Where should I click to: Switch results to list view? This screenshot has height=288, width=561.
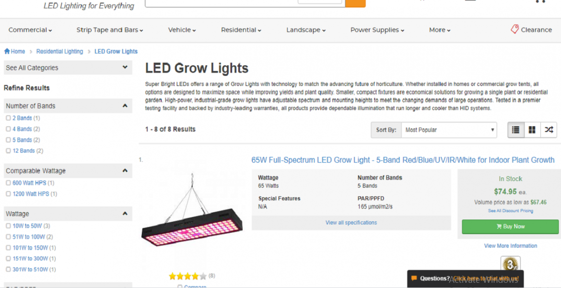(515, 130)
